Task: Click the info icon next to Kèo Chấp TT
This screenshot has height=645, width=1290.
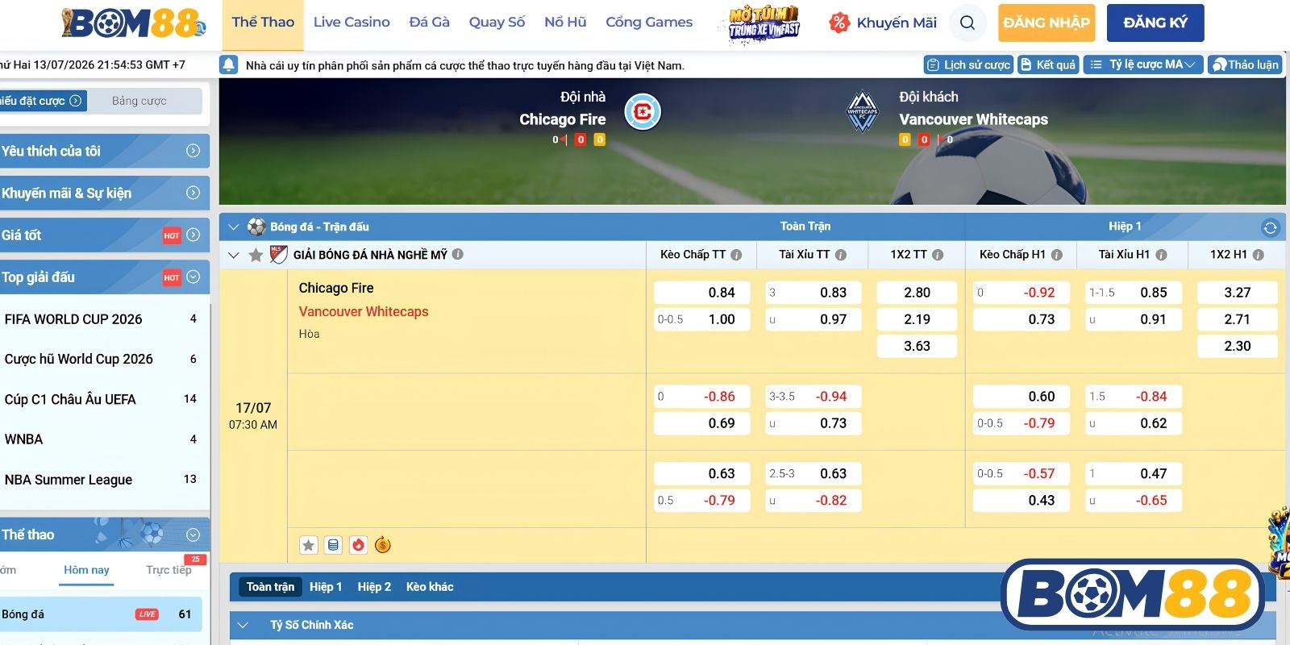Action: coord(736,255)
